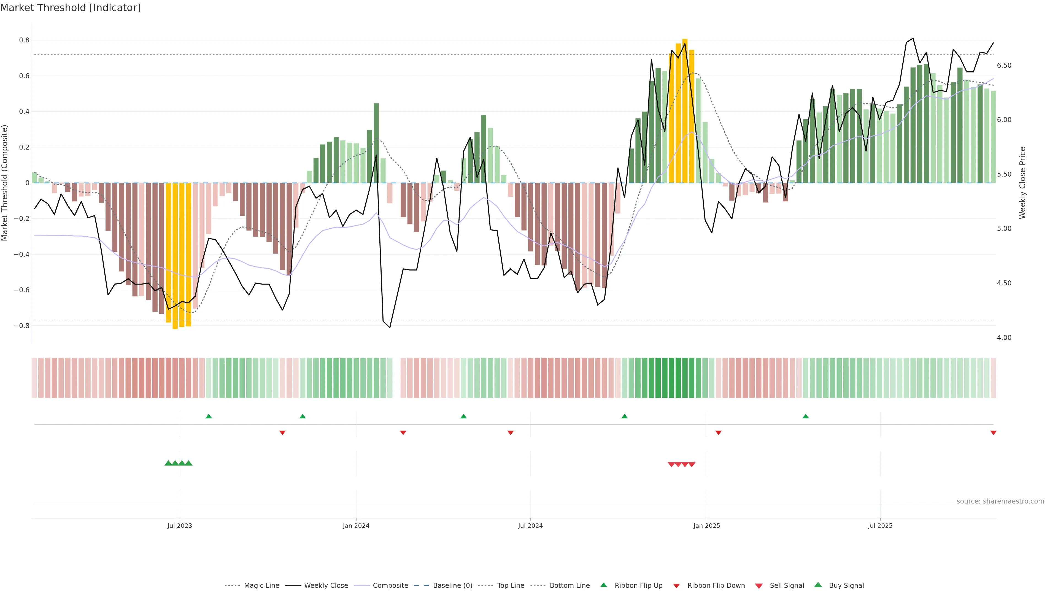Click the source: sharemaestro.com text

pos(1000,501)
